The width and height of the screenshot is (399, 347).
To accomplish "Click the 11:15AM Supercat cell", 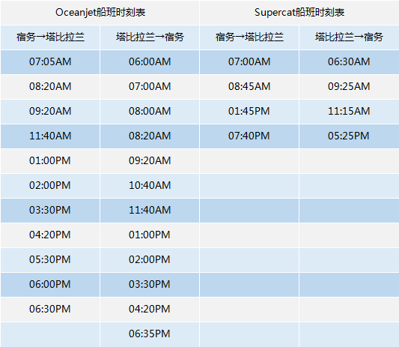I will (x=349, y=112).
